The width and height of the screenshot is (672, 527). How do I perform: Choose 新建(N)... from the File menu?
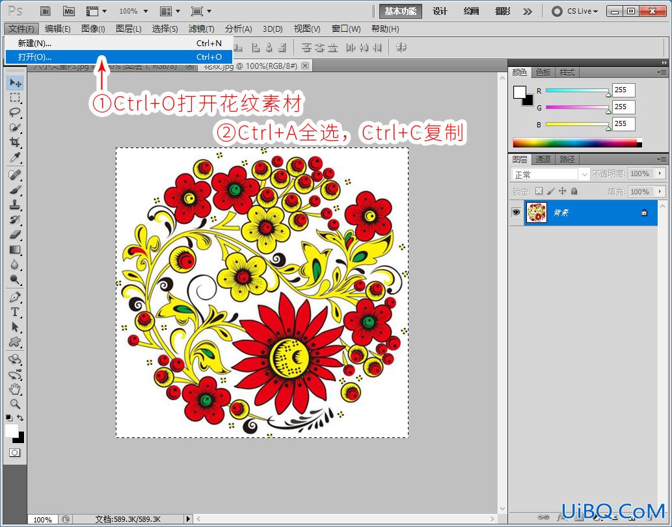118,44
